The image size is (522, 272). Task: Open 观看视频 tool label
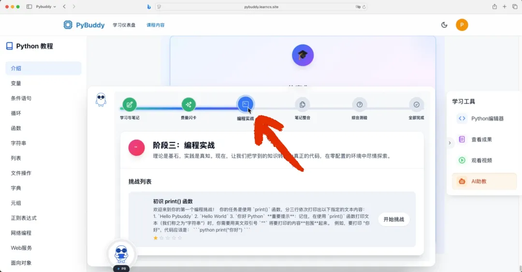click(x=481, y=160)
